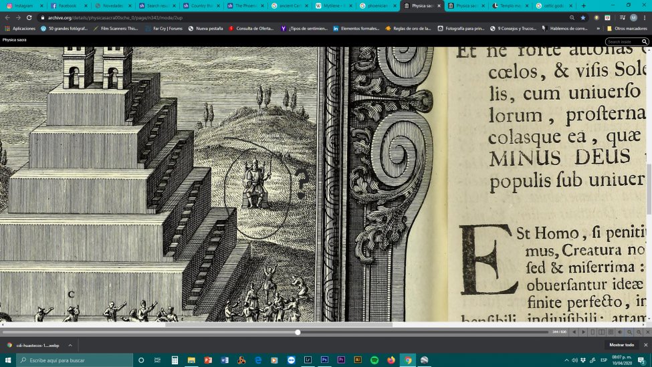Expand options for cdi-huastecos download
Image resolution: width=652 pixels, height=367 pixels.
[70, 346]
